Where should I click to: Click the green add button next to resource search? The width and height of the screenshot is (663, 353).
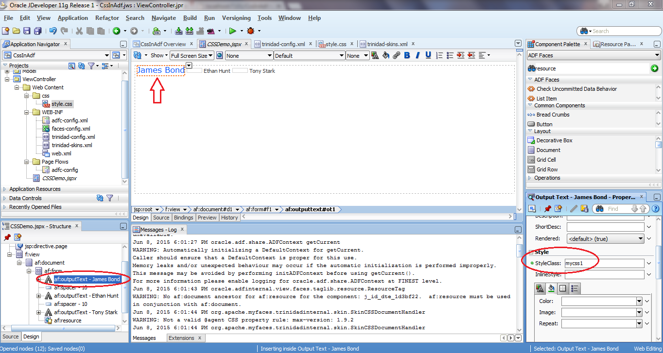[x=655, y=68]
